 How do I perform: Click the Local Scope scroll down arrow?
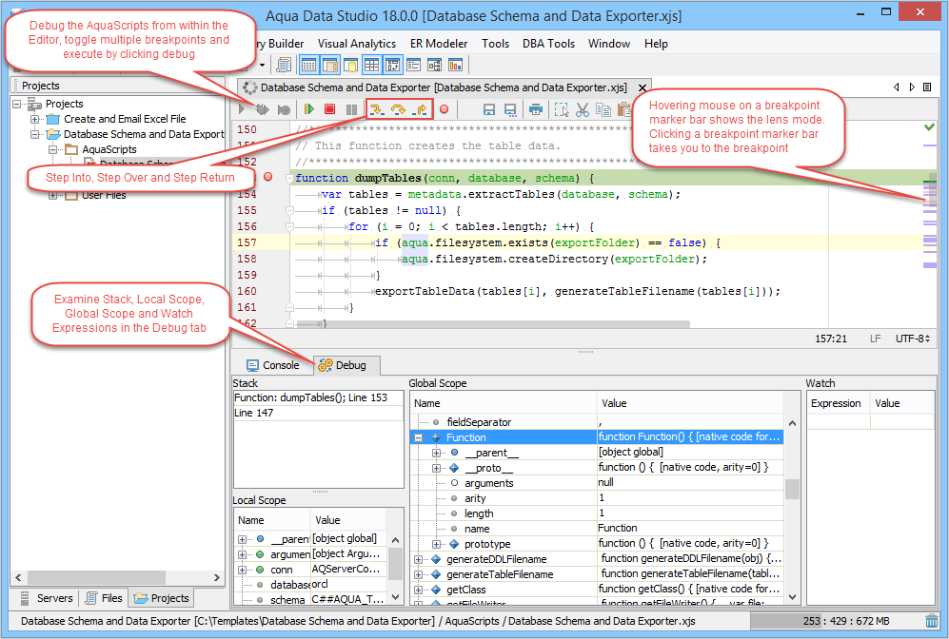coord(395,596)
